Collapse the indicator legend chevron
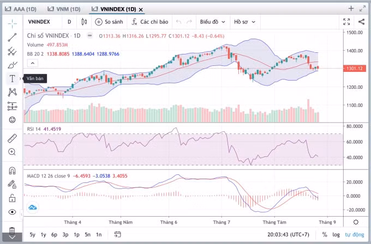This screenshot has width=371, height=244. pos(33,63)
